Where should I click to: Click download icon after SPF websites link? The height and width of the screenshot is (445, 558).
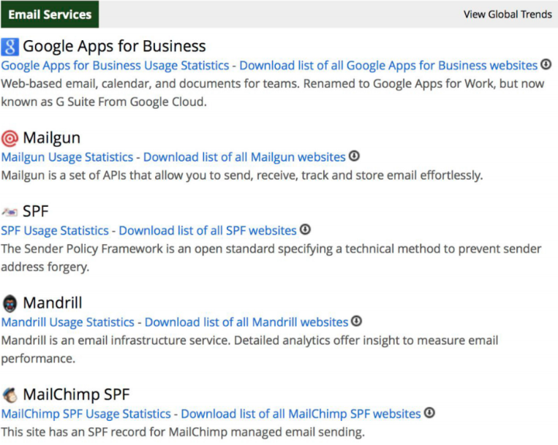(305, 229)
